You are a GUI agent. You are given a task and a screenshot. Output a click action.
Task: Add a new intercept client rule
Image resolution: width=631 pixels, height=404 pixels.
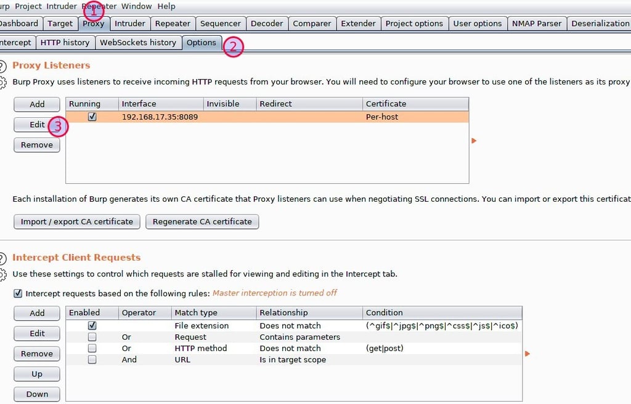(36, 313)
